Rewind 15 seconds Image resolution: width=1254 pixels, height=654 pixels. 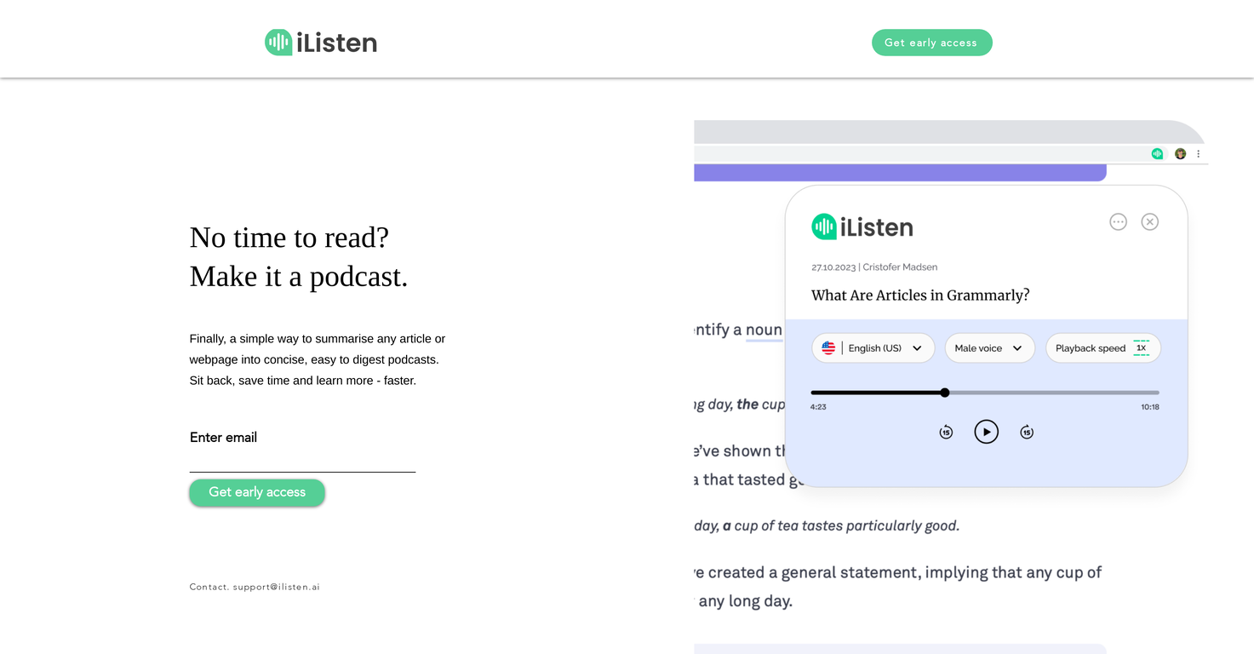click(946, 433)
